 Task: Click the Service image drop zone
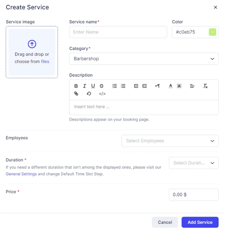point(32,52)
